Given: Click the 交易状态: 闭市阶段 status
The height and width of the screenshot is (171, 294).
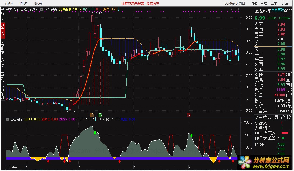Looking at the screenshot, I should [x=273, y=117].
